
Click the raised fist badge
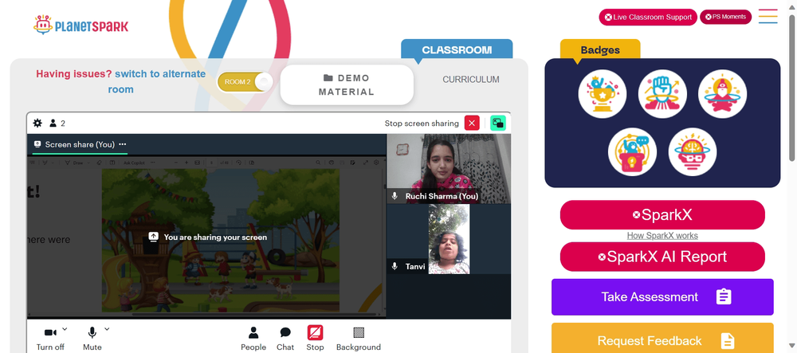[662, 94]
